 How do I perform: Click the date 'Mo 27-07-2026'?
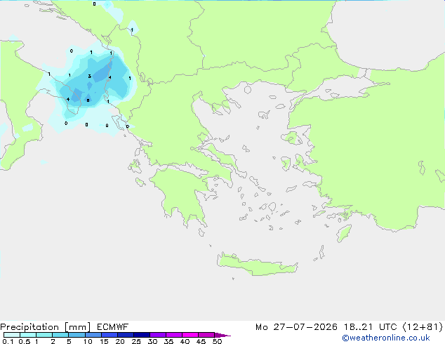coord(296,327)
